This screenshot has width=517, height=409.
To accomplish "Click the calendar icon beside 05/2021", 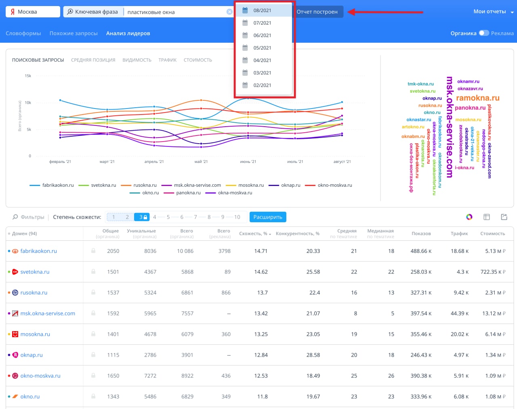I will click(x=245, y=48).
